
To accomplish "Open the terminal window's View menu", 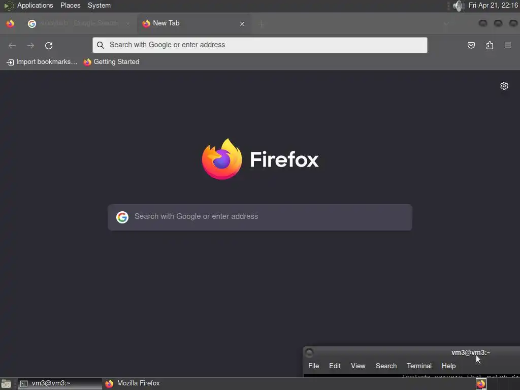I will click(x=358, y=366).
